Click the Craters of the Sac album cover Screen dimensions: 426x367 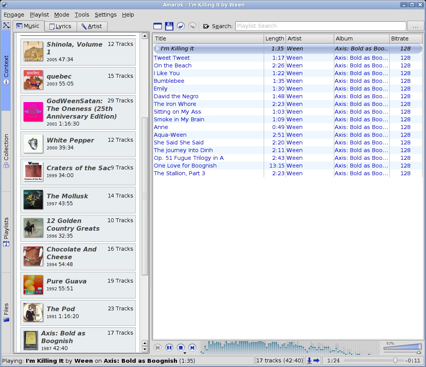(x=33, y=171)
